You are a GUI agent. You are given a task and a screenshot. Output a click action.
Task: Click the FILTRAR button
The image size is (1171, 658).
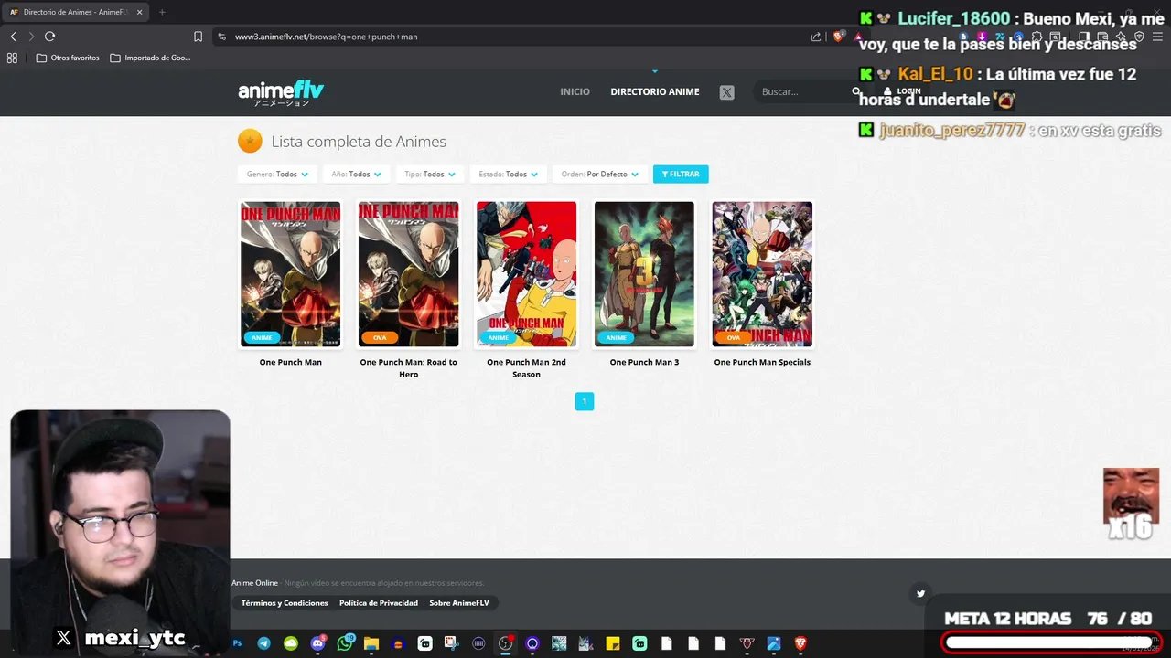click(681, 174)
